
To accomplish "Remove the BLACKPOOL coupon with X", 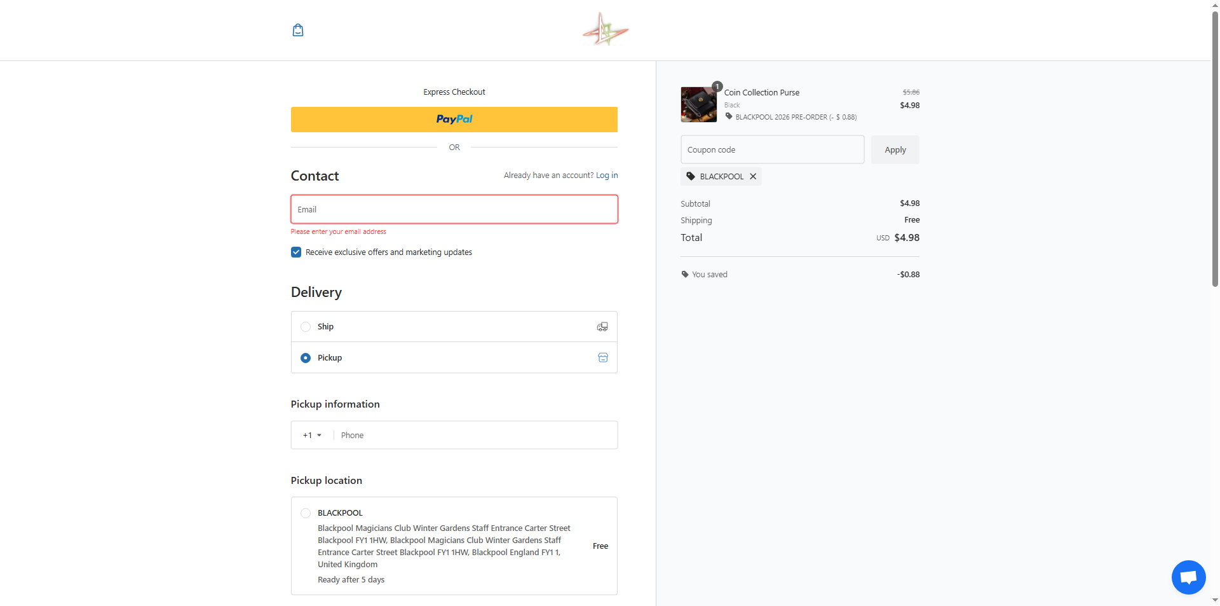I will (x=753, y=177).
